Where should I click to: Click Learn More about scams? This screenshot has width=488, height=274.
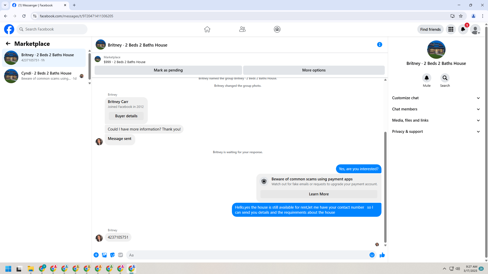click(319, 194)
